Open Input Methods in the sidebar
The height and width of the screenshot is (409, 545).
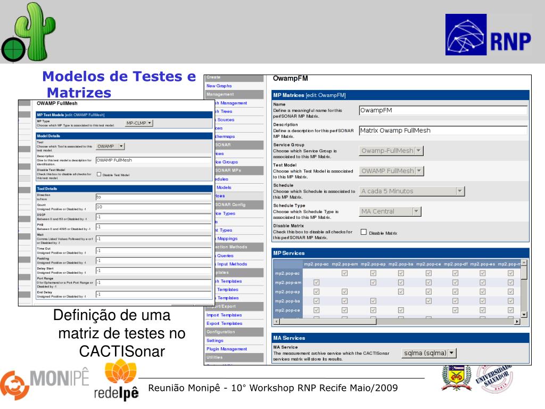pyautogui.click(x=232, y=264)
